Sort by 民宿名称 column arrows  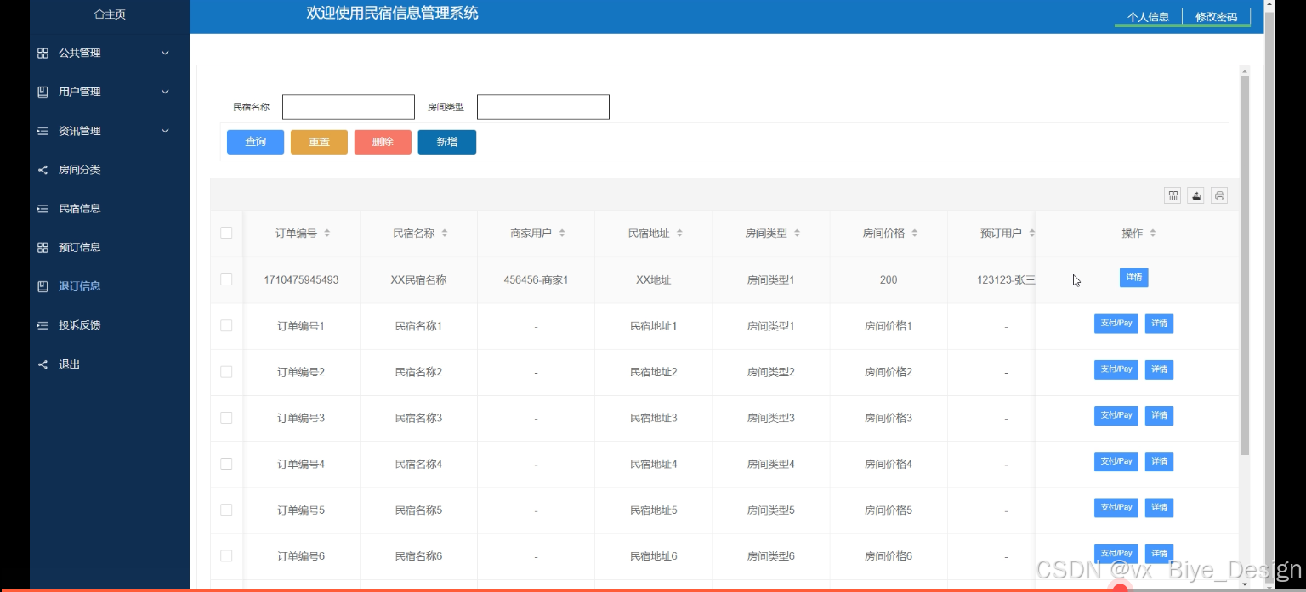tap(445, 234)
